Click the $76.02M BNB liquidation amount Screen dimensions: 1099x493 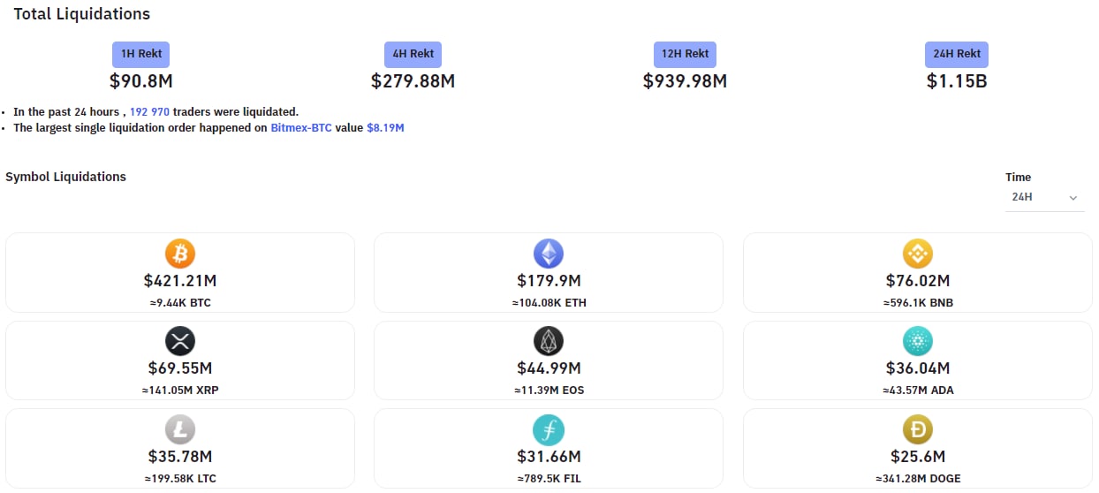click(x=918, y=281)
